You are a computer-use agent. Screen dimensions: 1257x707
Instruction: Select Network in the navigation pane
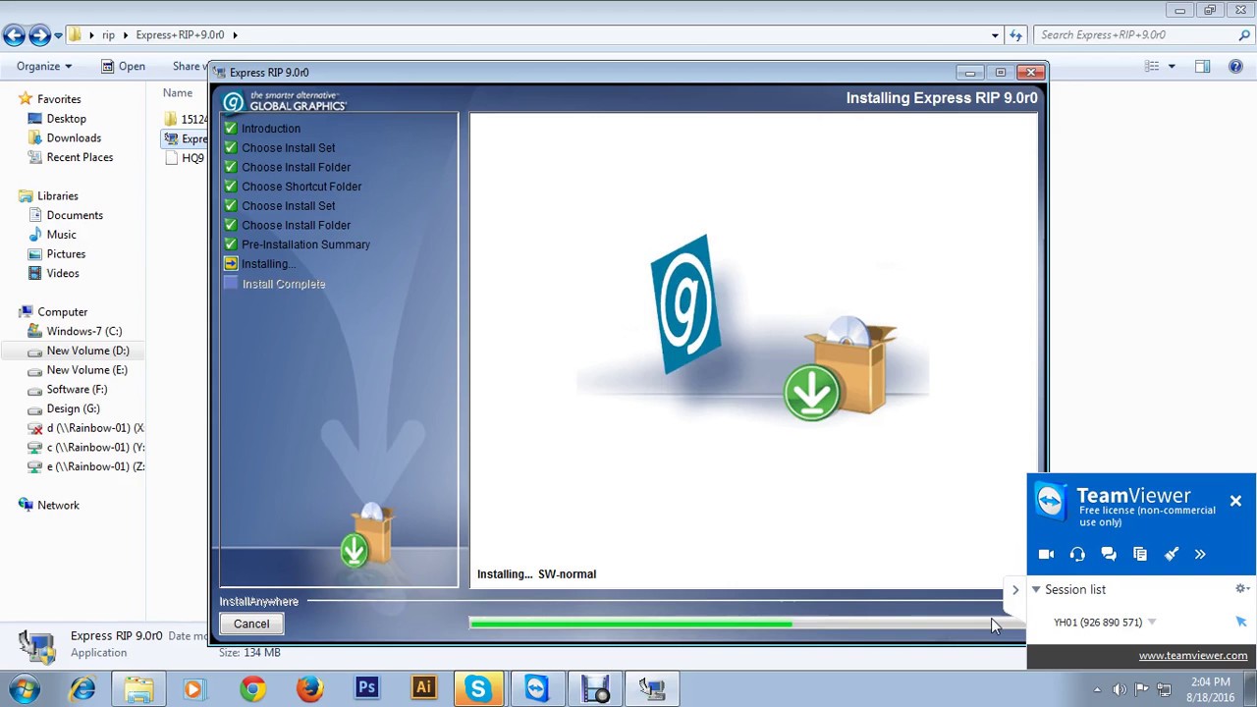[x=58, y=505]
